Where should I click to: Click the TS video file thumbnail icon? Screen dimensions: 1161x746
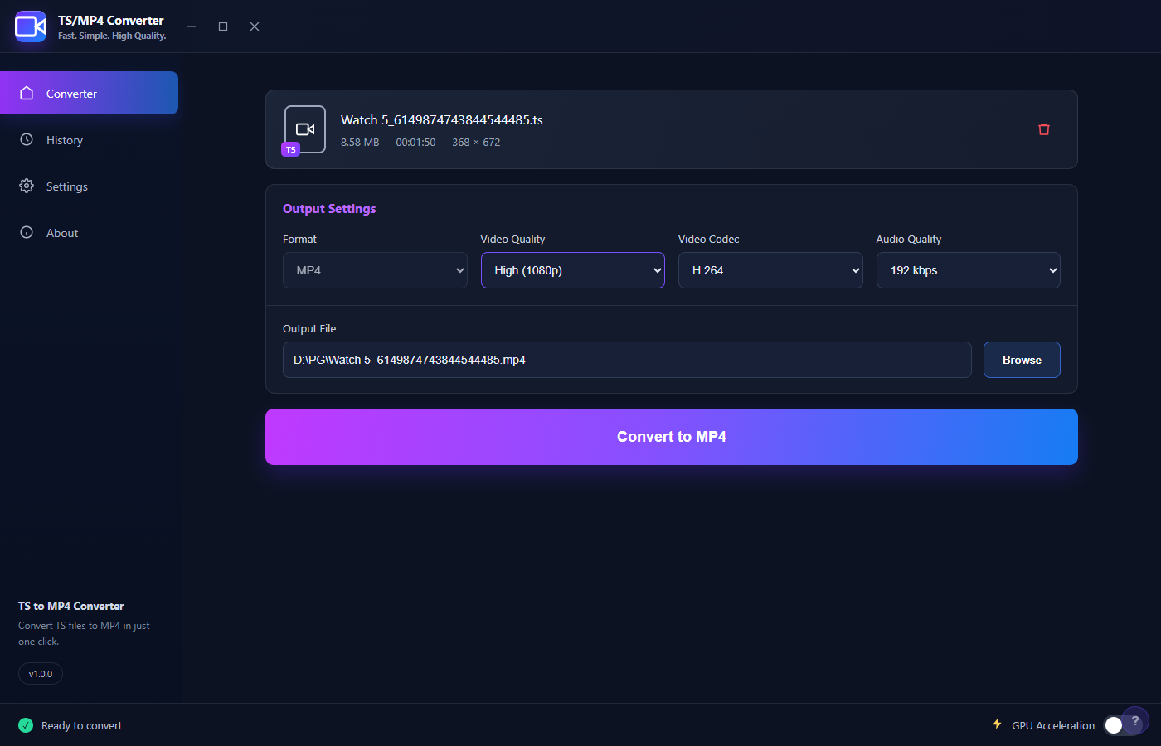[304, 129]
